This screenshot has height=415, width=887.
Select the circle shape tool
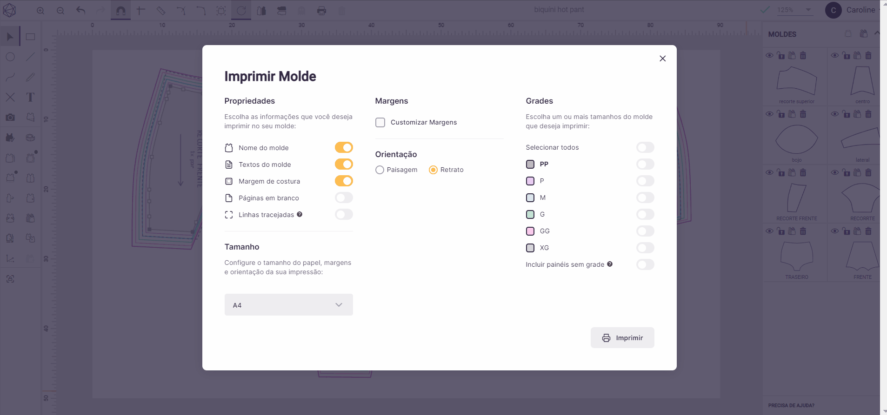point(10,57)
